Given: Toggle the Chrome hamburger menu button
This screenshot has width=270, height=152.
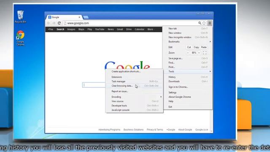Looking at the screenshot, I should click(210, 23).
